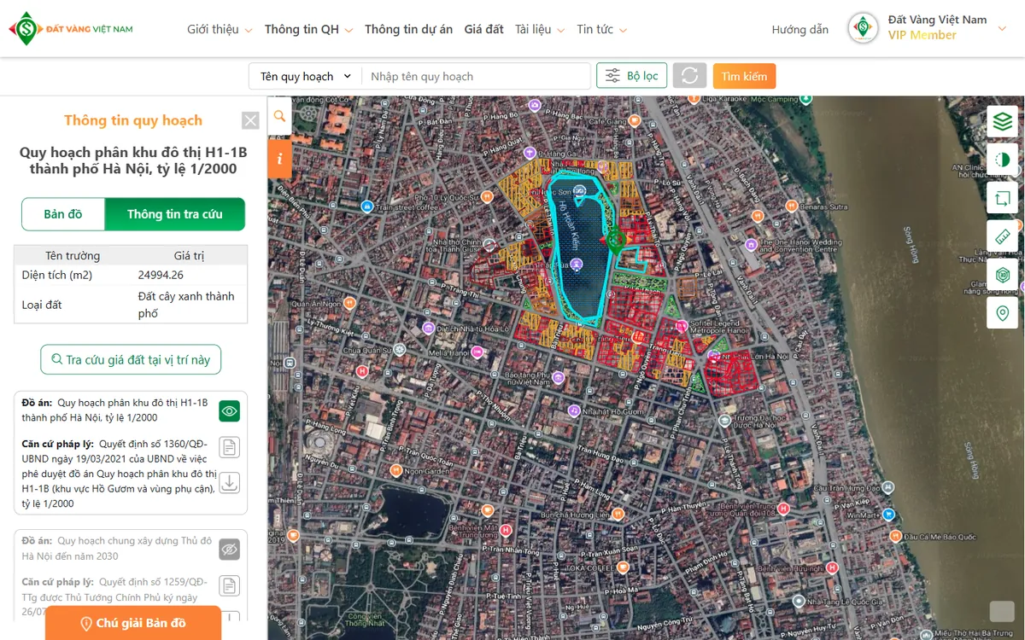
Task: Click the Đất cây xanh thành phố value
Action: point(186,305)
